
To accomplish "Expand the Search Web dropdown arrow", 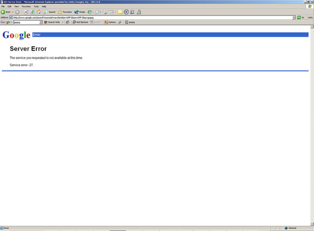I will coord(62,22).
